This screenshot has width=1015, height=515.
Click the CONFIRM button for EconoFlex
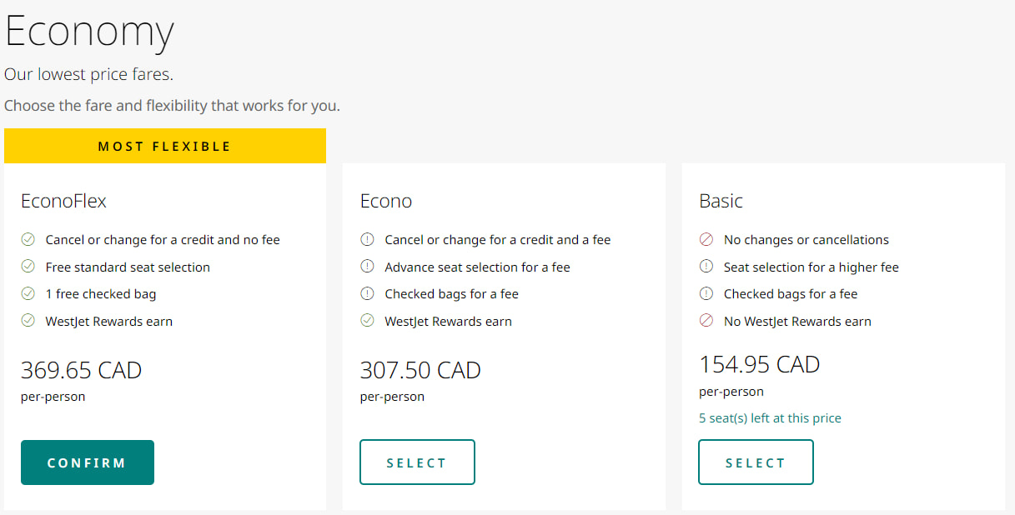87,462
